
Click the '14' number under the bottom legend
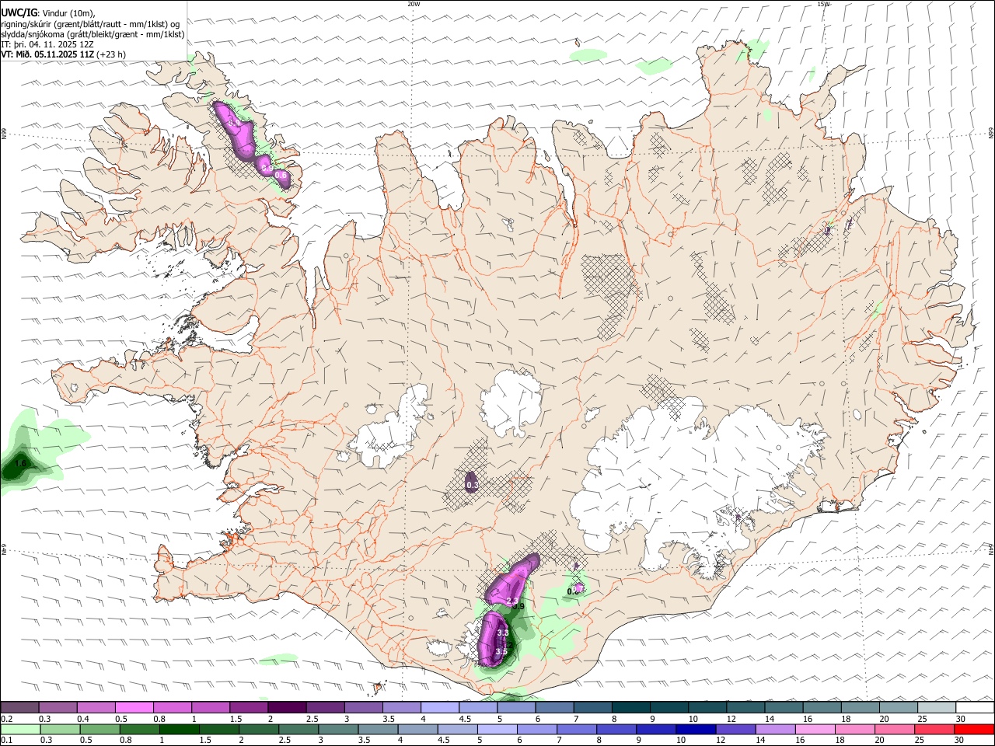tap(761, 741)
